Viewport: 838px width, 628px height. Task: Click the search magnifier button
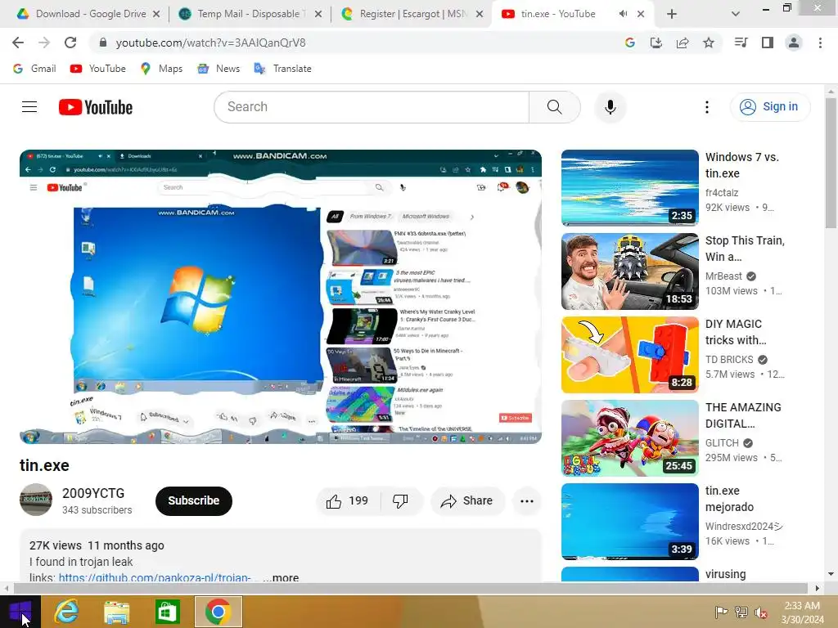pos(554,107)
